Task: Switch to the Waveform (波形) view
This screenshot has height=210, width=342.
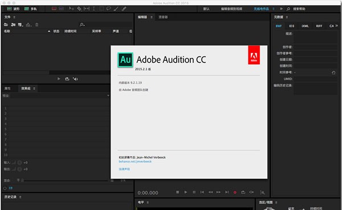Action: pyautogui.click(x=13, y=9)
